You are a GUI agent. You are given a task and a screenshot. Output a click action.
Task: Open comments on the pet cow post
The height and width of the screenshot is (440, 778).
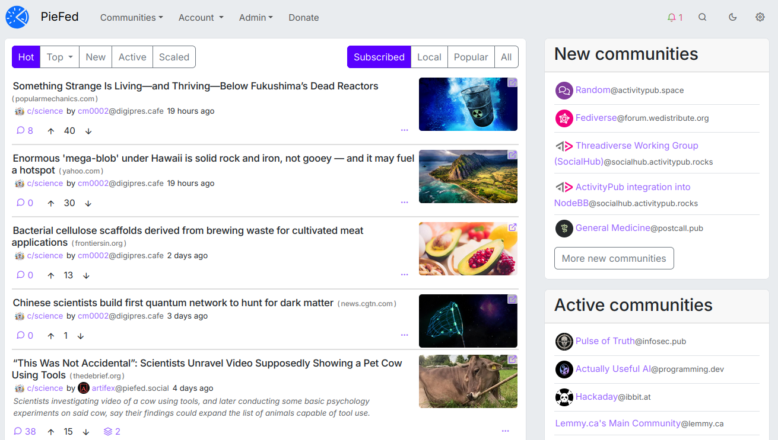coord(25,431)
